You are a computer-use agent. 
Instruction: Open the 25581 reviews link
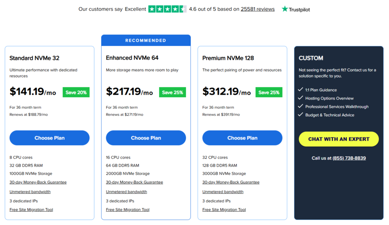click(x=258, y=9)
